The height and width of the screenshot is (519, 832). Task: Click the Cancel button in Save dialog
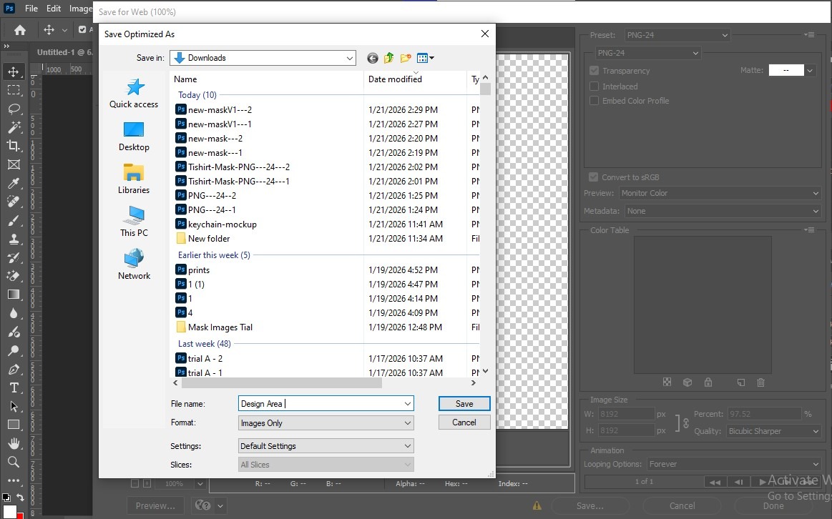click(x=464, y=422)
